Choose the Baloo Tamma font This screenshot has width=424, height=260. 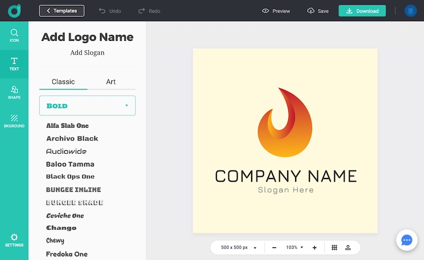pyautogui.click(x=70, y=164)
